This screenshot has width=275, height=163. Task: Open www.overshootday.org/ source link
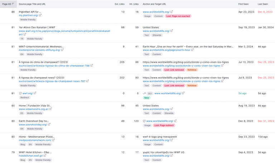pos(33,125)
